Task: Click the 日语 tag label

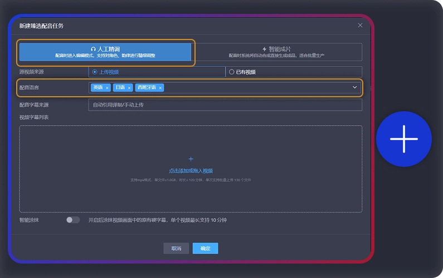Action: [x=120, y=88]
